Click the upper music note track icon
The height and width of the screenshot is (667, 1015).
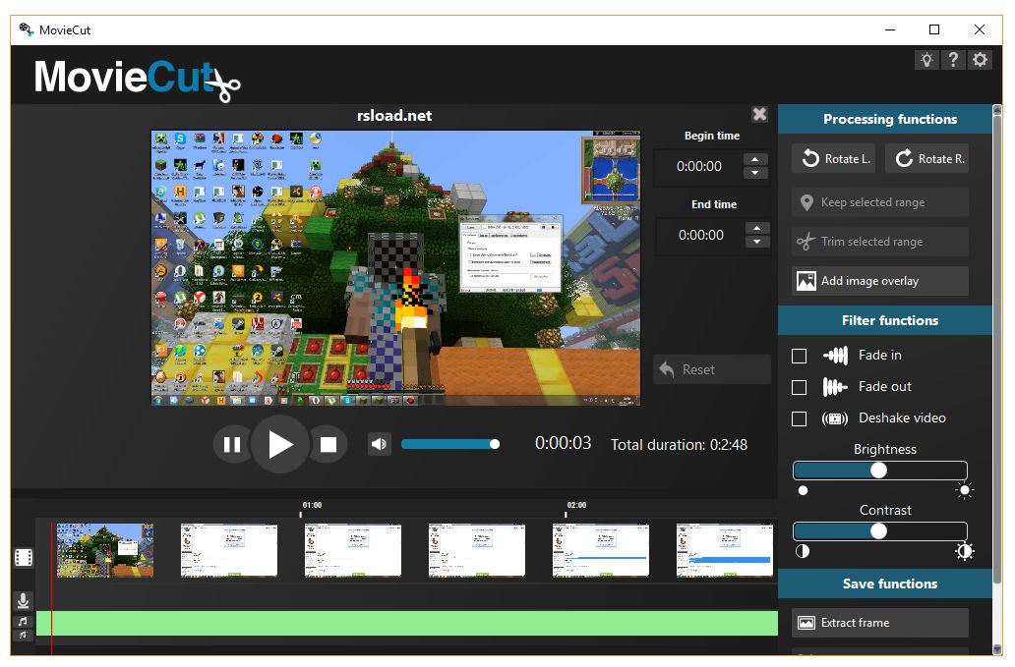pos(24,621)
